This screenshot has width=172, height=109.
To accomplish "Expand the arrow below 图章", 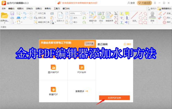I will pos(152,23).
